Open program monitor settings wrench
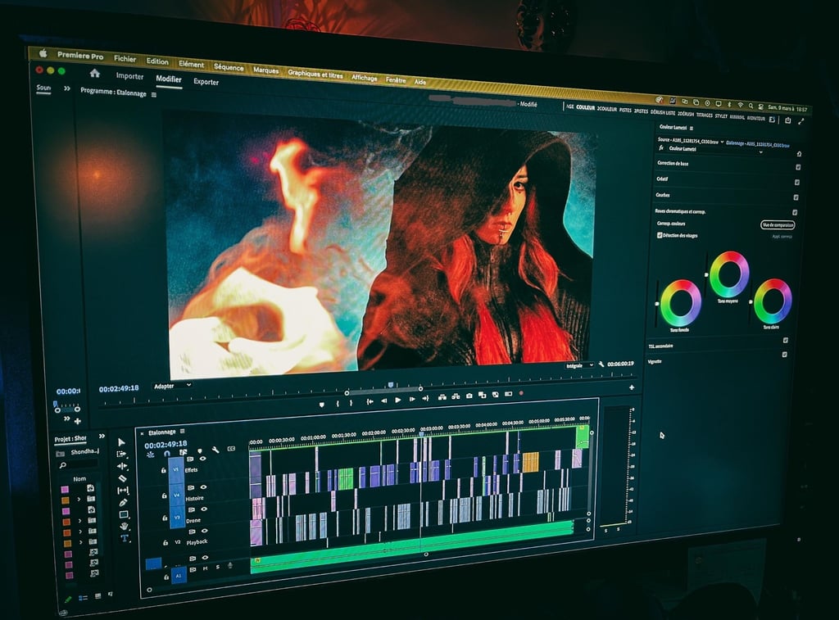This screenshot has width=839, height=620. [x=601, y=364]
